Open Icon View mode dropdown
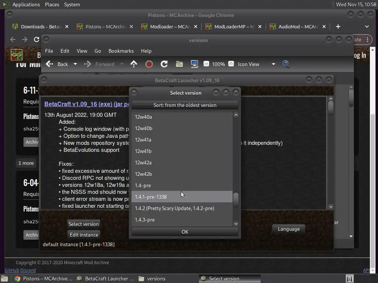Image resolution: width=378 pixels, height=283 pixels. 256,64
